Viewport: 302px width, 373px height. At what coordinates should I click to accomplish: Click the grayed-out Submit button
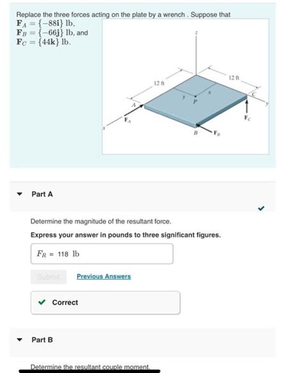(48, 277)
